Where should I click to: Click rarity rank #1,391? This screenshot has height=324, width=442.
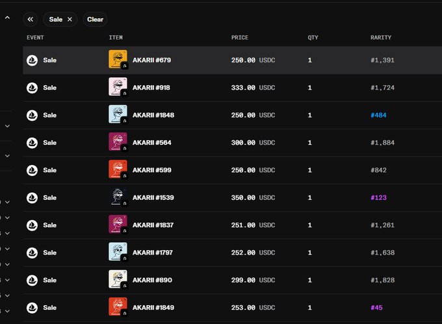click(382, 60)
